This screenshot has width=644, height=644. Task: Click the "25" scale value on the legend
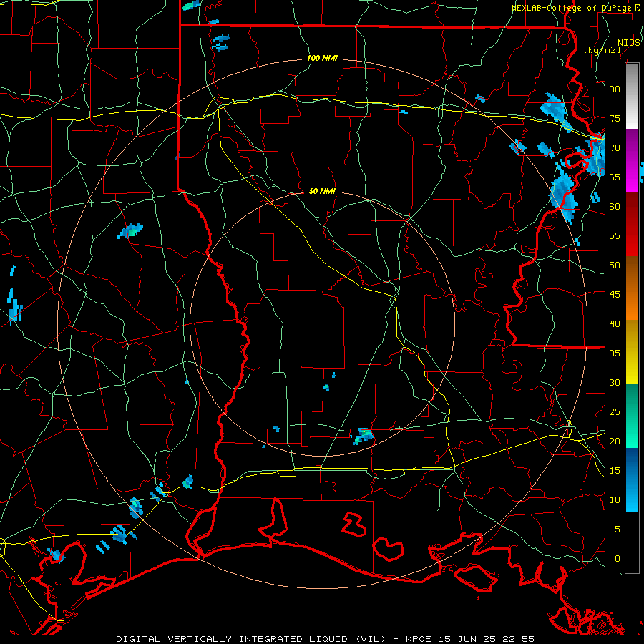pos(615,412)
